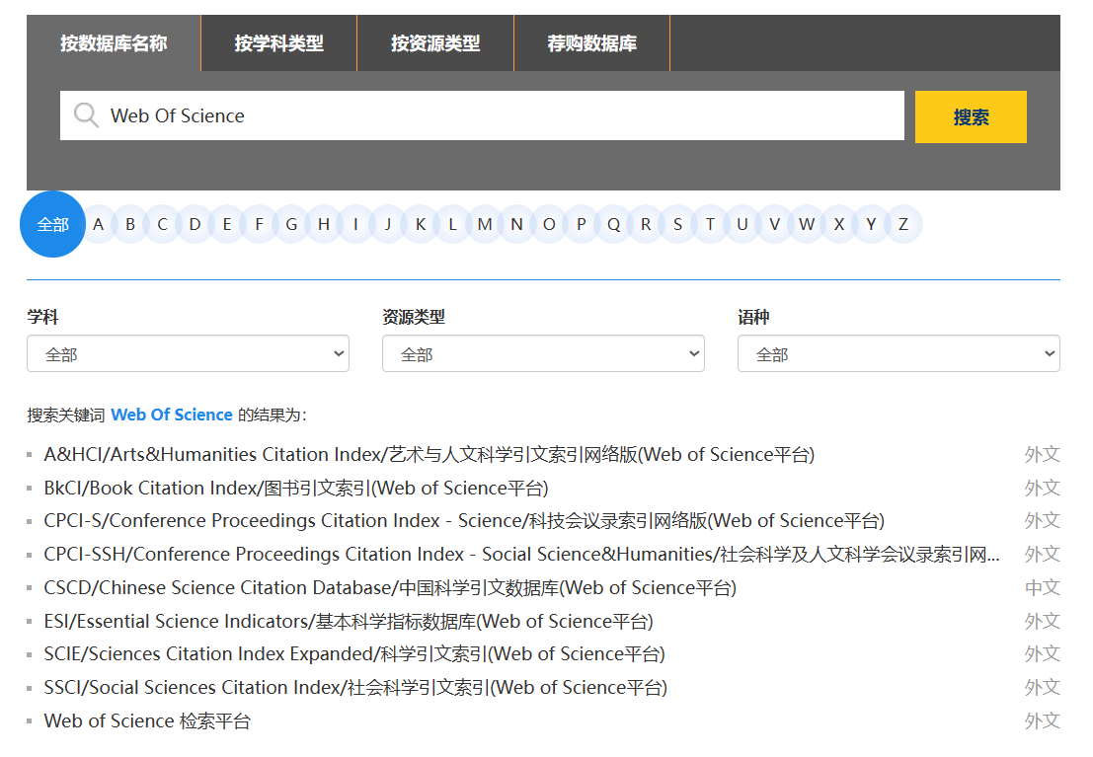The image size is (1093, 757).
Task: Click 外文 label on A&HCI row
Action: [x=1042, y=454]
